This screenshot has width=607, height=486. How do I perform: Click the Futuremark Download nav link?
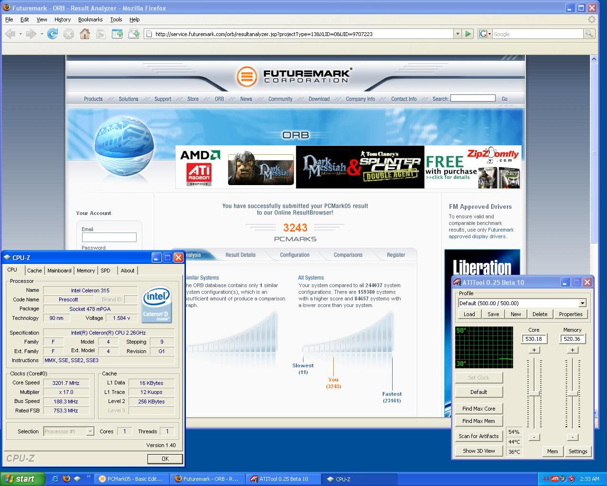pyautogui.click(x=319, y=99)
